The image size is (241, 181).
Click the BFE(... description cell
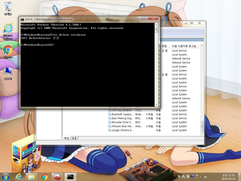point(139,118)
